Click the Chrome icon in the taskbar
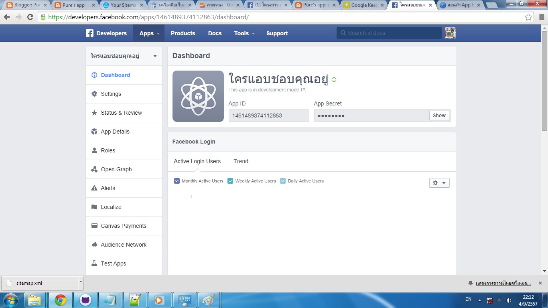 click(x=61, y=300)
